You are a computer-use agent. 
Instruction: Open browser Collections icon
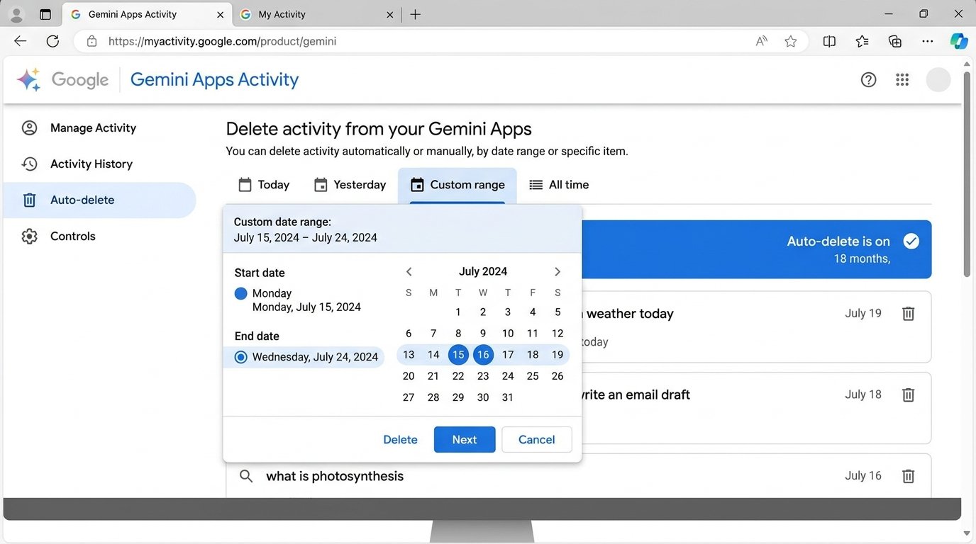click(x=895, y=41)
